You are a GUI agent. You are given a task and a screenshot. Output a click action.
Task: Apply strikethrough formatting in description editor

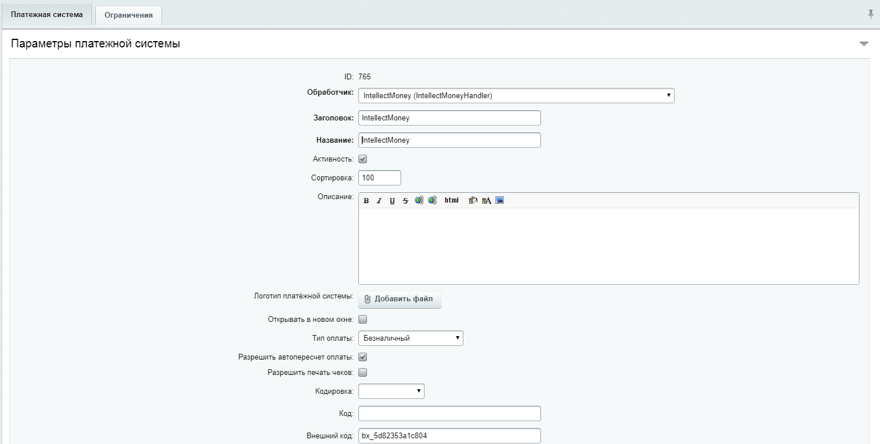pyautogui.click(x=405, y=200)
